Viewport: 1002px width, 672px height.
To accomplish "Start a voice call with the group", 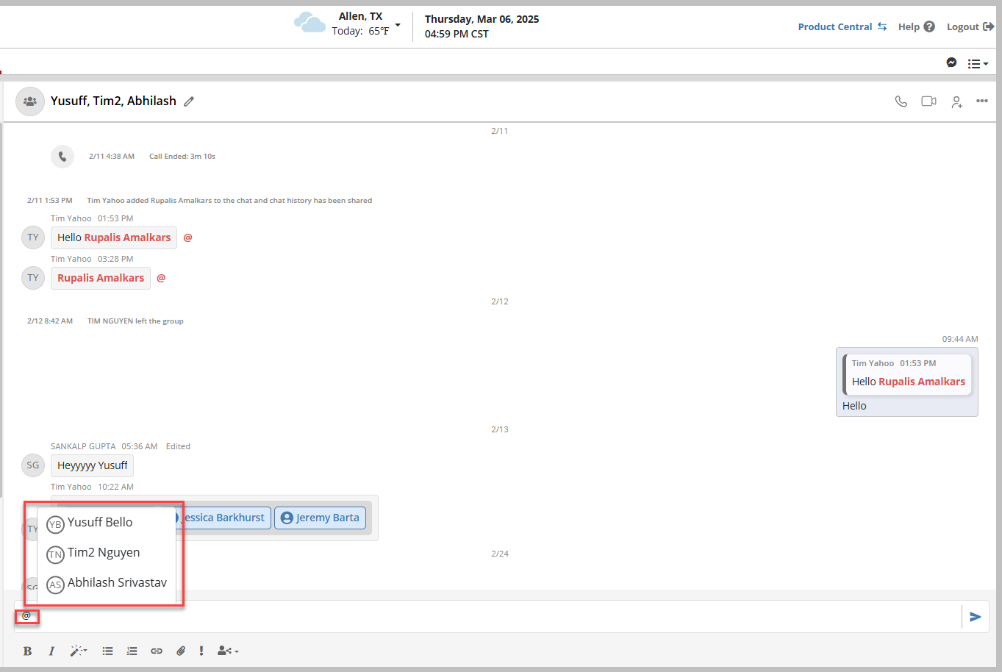I will (x=901, y=101).
